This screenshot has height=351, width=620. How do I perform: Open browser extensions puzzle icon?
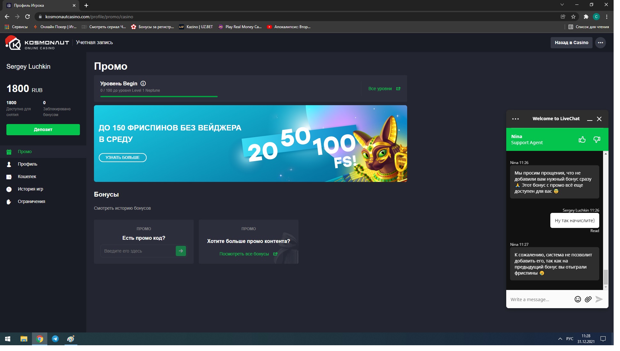click(x=586, y=17)
